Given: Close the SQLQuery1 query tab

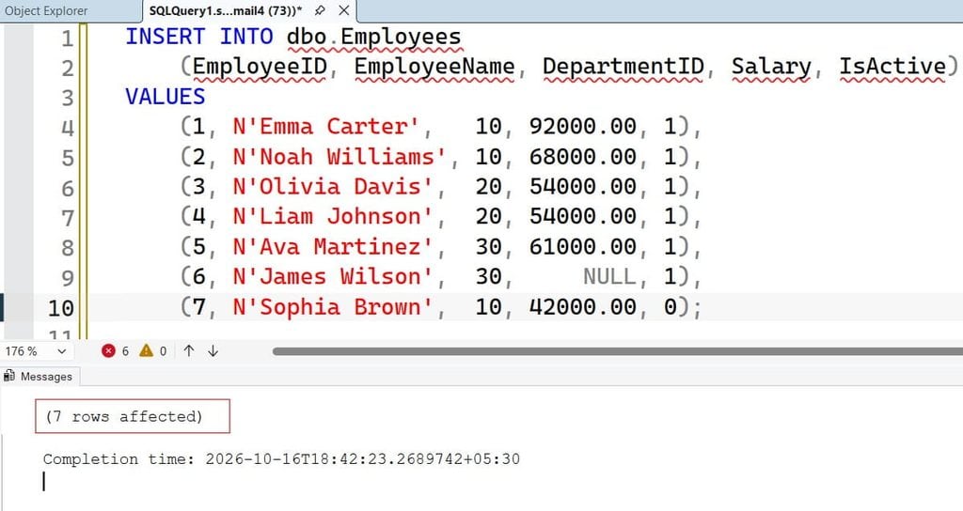Looking at the screenshot, I should coord(344,10).
